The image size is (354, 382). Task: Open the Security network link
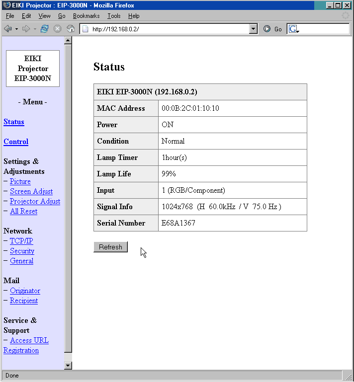(x=22, y=251)
